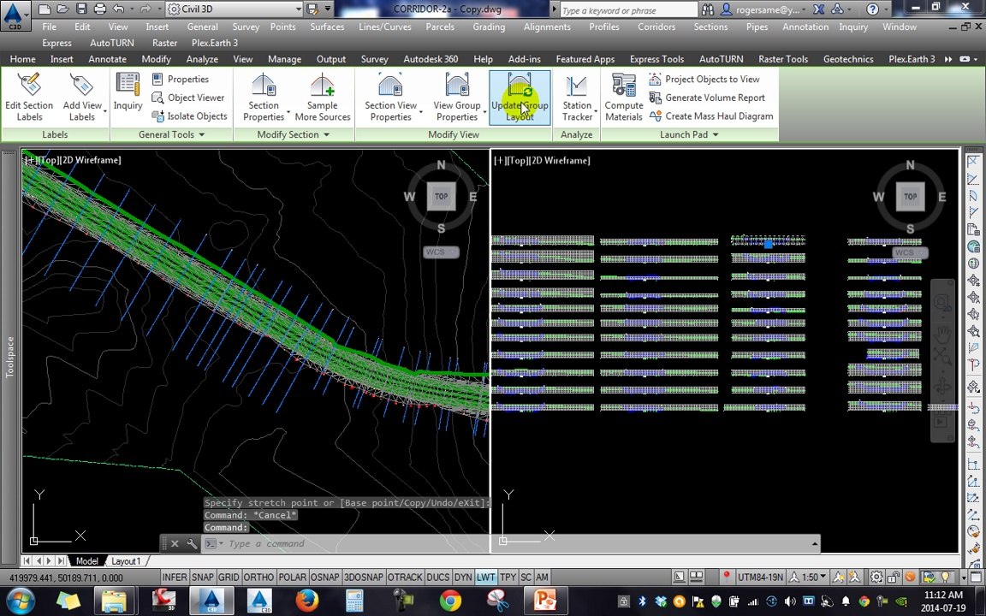Click the signed-in user rogersame account
This screenshot has height=616, width=986.
(x=761, y=9)
